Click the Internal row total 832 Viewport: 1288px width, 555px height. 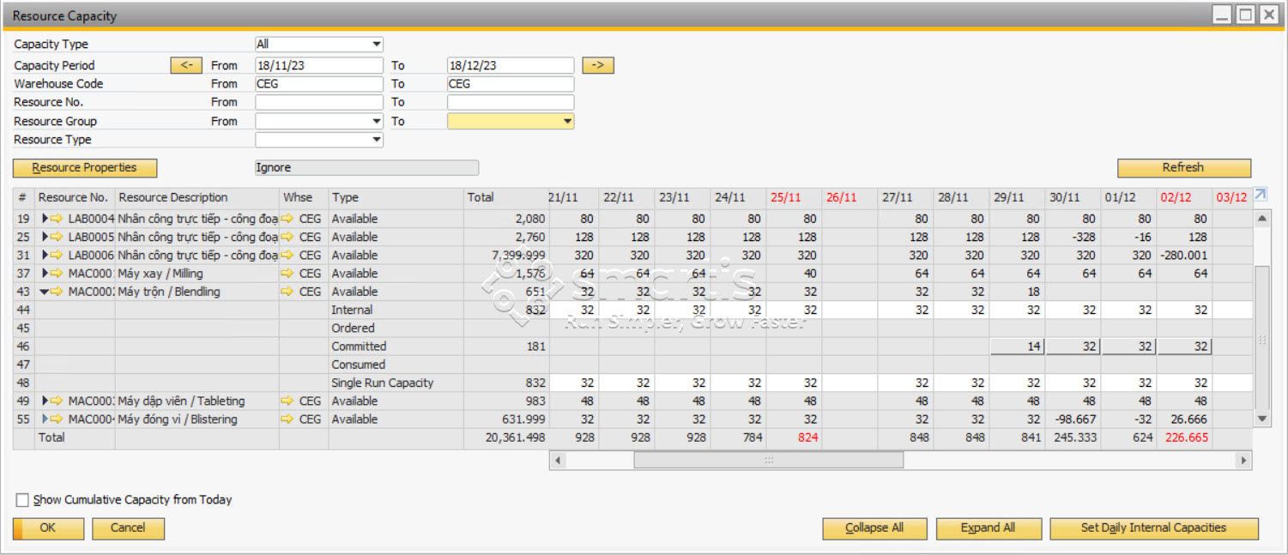point(505,311)
